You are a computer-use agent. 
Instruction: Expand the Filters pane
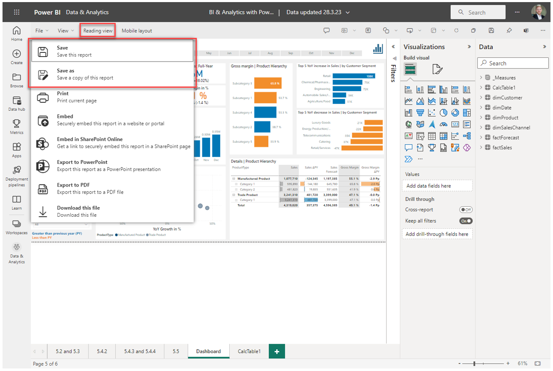394,47
